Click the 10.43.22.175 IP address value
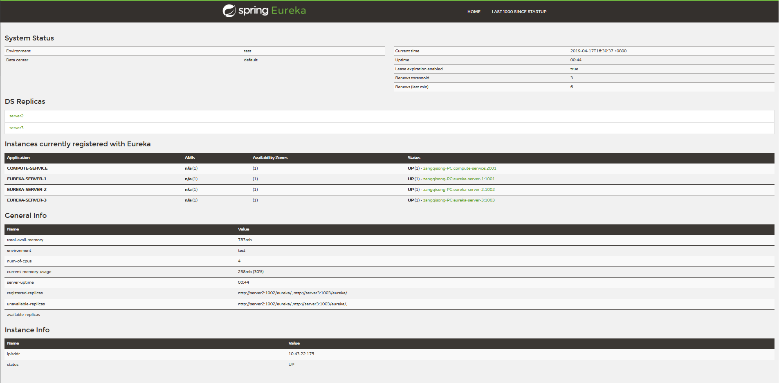Screen dimensions: 779x383 (301, 354)
